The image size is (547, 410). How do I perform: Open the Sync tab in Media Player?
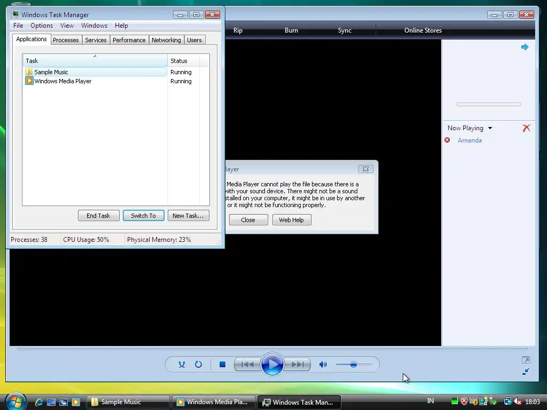[345, 30]
